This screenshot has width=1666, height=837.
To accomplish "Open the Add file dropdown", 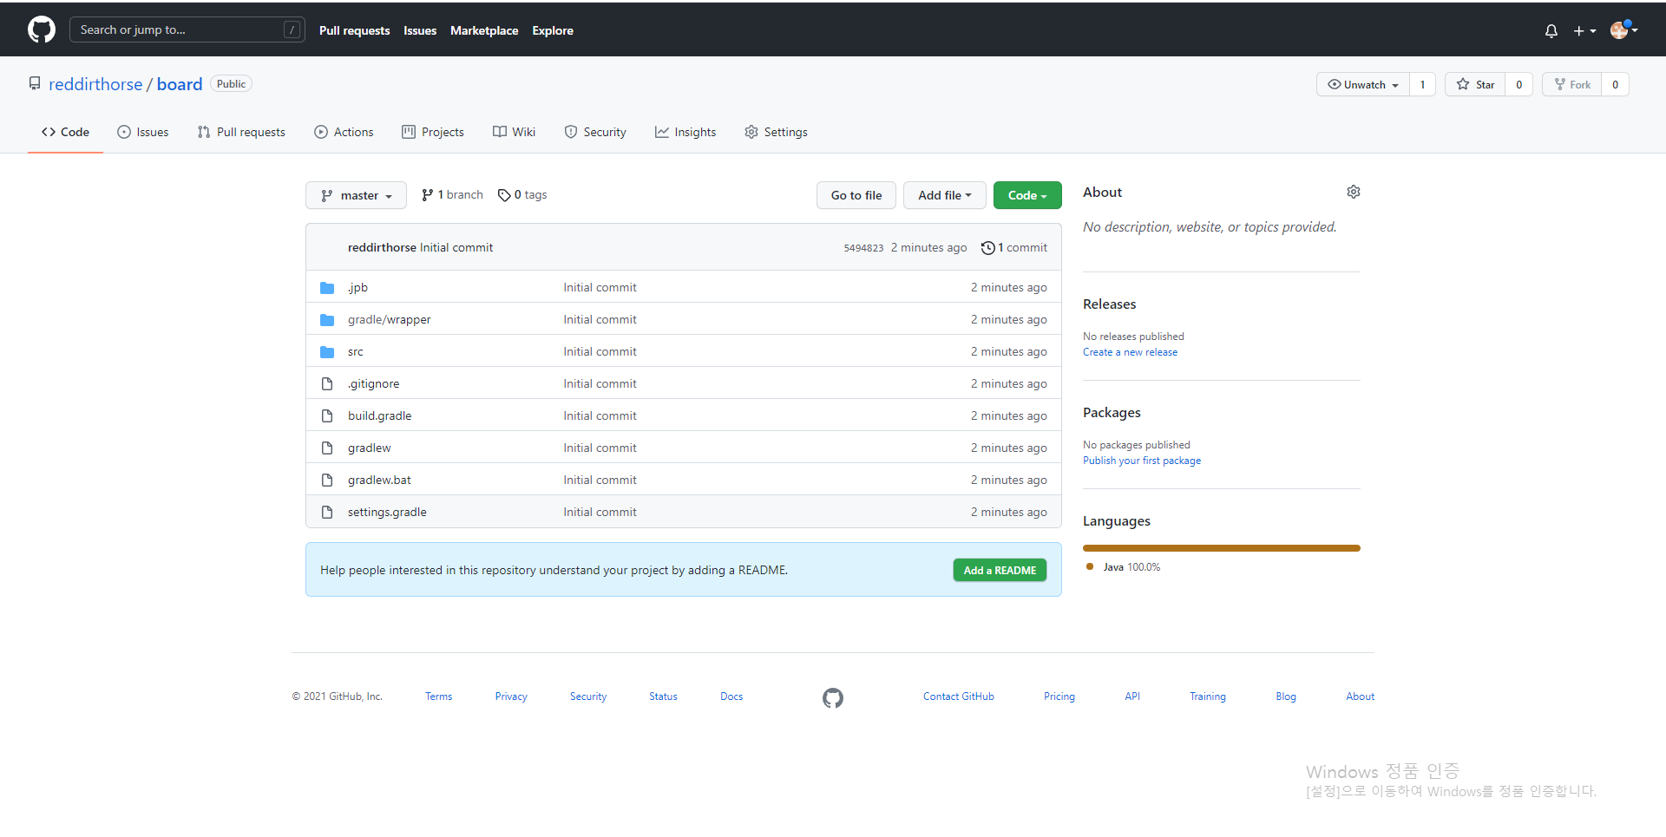I will click(944, 195).
